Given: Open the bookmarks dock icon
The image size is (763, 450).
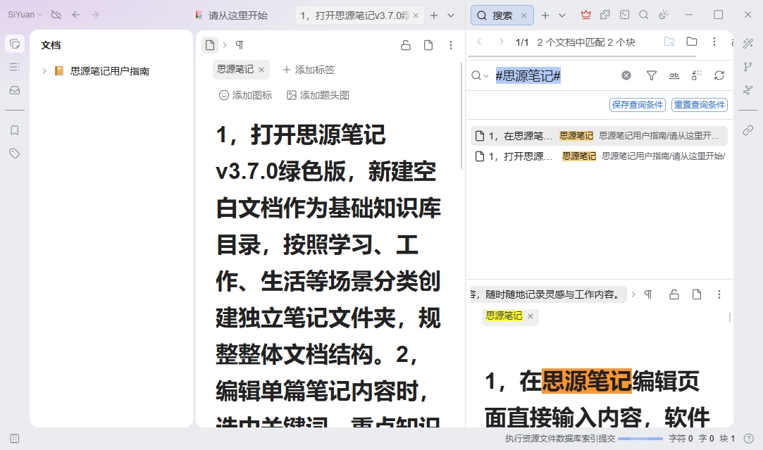Looking at the screenshot, I should point(15,130).
